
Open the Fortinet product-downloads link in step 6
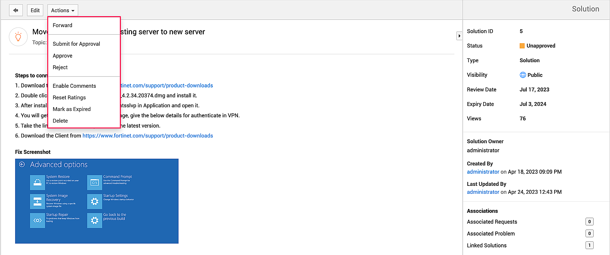148,136
